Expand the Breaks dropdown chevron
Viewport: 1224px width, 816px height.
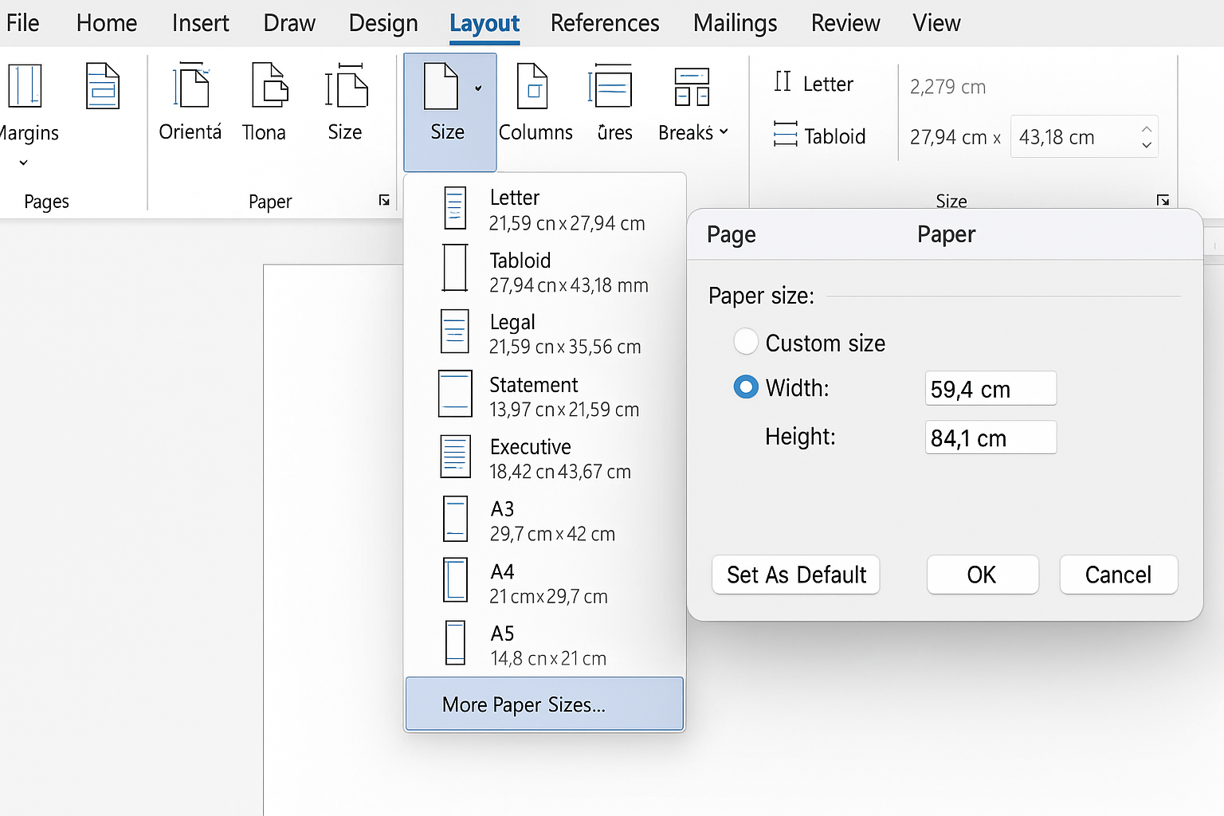point(724,131)
